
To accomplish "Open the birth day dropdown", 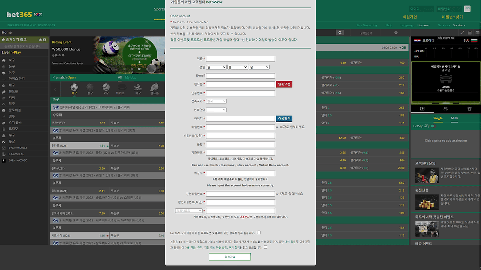I will 216,67.
